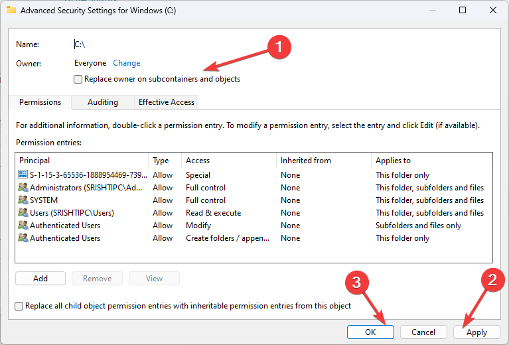Click the folder icon in the title bar

[x=11, y=11]
